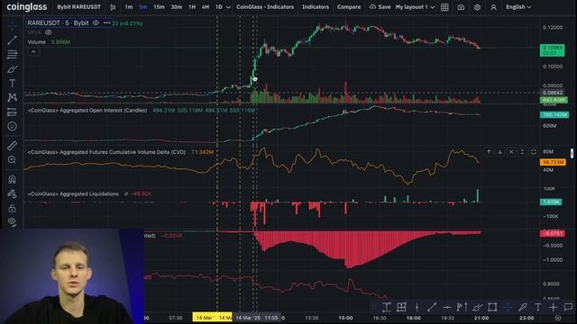Select the crosshair tool in bottom toolbar
This screenshot has width=577, height=324.
tap(508, 307)
